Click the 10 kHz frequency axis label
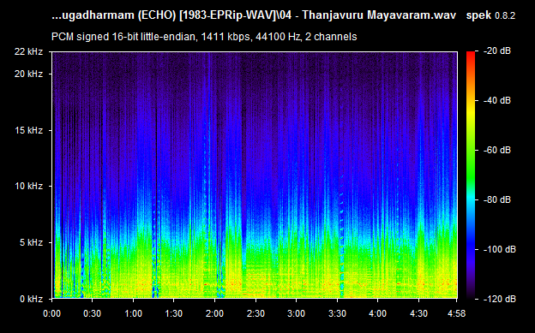535x333 pixels. click(x=28, y=186)
